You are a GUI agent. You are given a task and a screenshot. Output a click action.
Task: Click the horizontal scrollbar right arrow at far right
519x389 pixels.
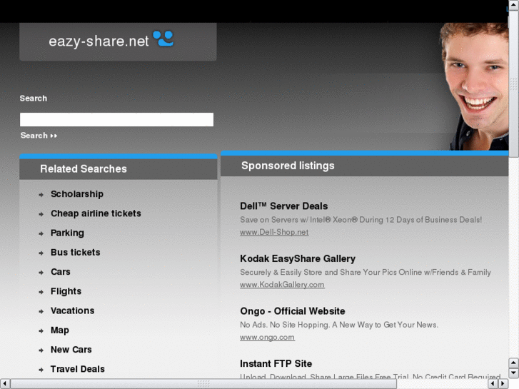(503, 384)
